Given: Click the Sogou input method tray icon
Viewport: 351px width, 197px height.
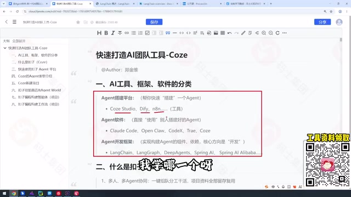Looking at the screenshot, I should (x=267, y=187).
